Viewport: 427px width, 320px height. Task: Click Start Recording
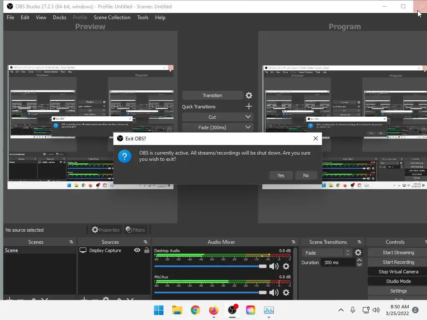coord(398,262)
